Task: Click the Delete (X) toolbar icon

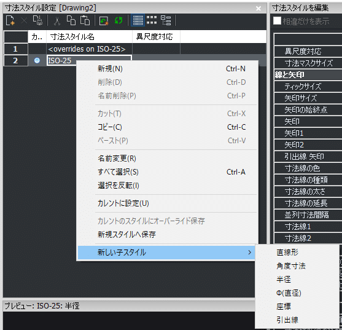Action: pos(24,21)
